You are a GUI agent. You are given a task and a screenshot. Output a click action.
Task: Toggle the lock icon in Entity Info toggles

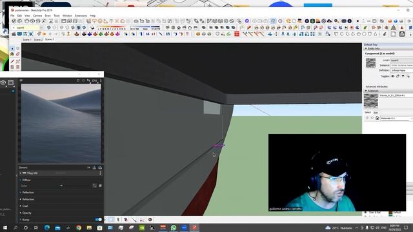click(x=398, y=76)
